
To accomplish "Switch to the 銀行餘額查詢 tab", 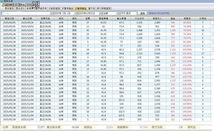I will coord(104,8).
